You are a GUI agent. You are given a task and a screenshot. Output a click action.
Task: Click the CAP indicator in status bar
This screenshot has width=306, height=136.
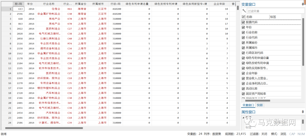click(292, 134)
